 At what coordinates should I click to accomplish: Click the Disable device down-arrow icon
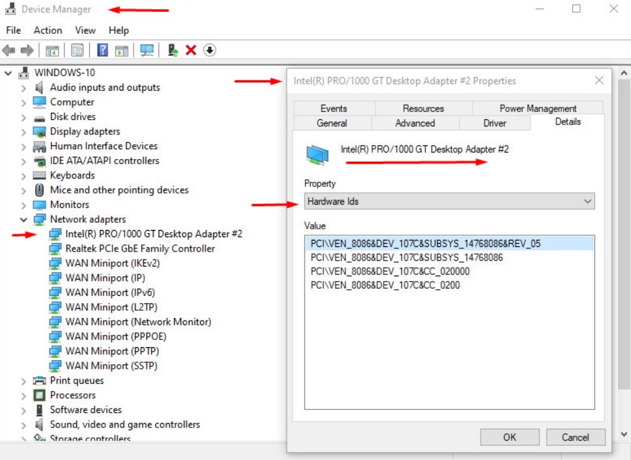pyautogui.click(x=209, y=50)
